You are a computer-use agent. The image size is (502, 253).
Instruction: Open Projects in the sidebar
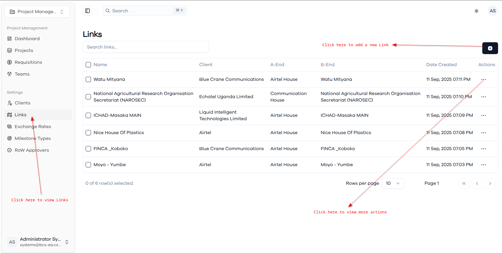(x=38, y=50)
